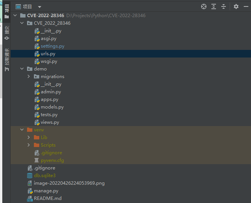Click the db.sqlite3 database icon
This screenshot has height=203, width=251.
(30, 176)
